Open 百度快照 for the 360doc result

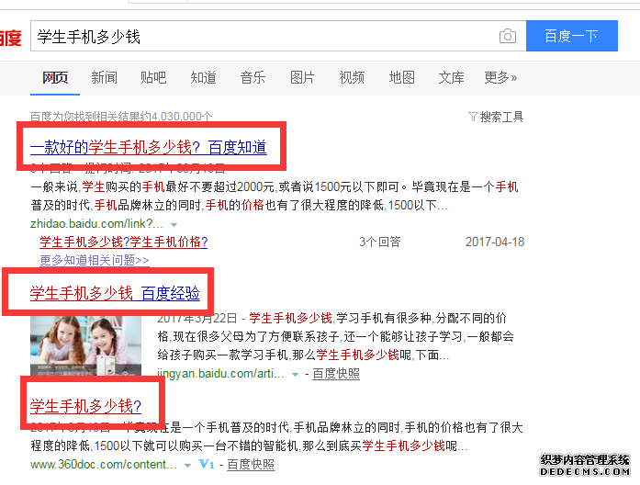[x=251, y=465]
